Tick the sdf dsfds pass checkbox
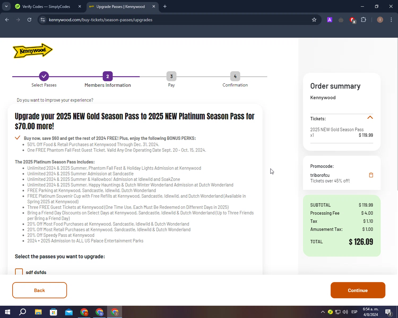This screenshot has width=398, height=318. [19, 272]
